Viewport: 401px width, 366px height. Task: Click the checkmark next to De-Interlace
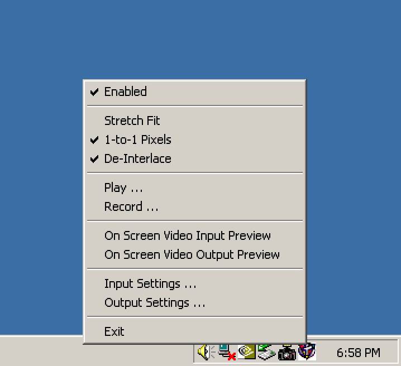coord(94,159)
